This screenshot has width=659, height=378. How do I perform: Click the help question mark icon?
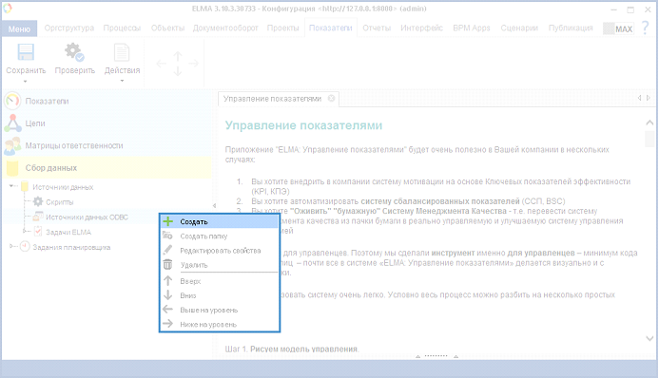point(645,28)
